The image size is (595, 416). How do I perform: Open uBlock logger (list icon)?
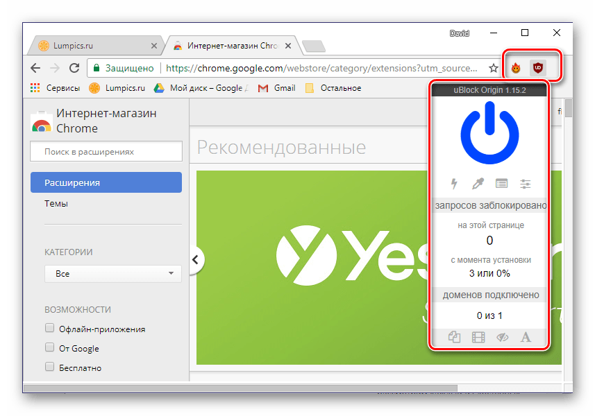point(502,184)
